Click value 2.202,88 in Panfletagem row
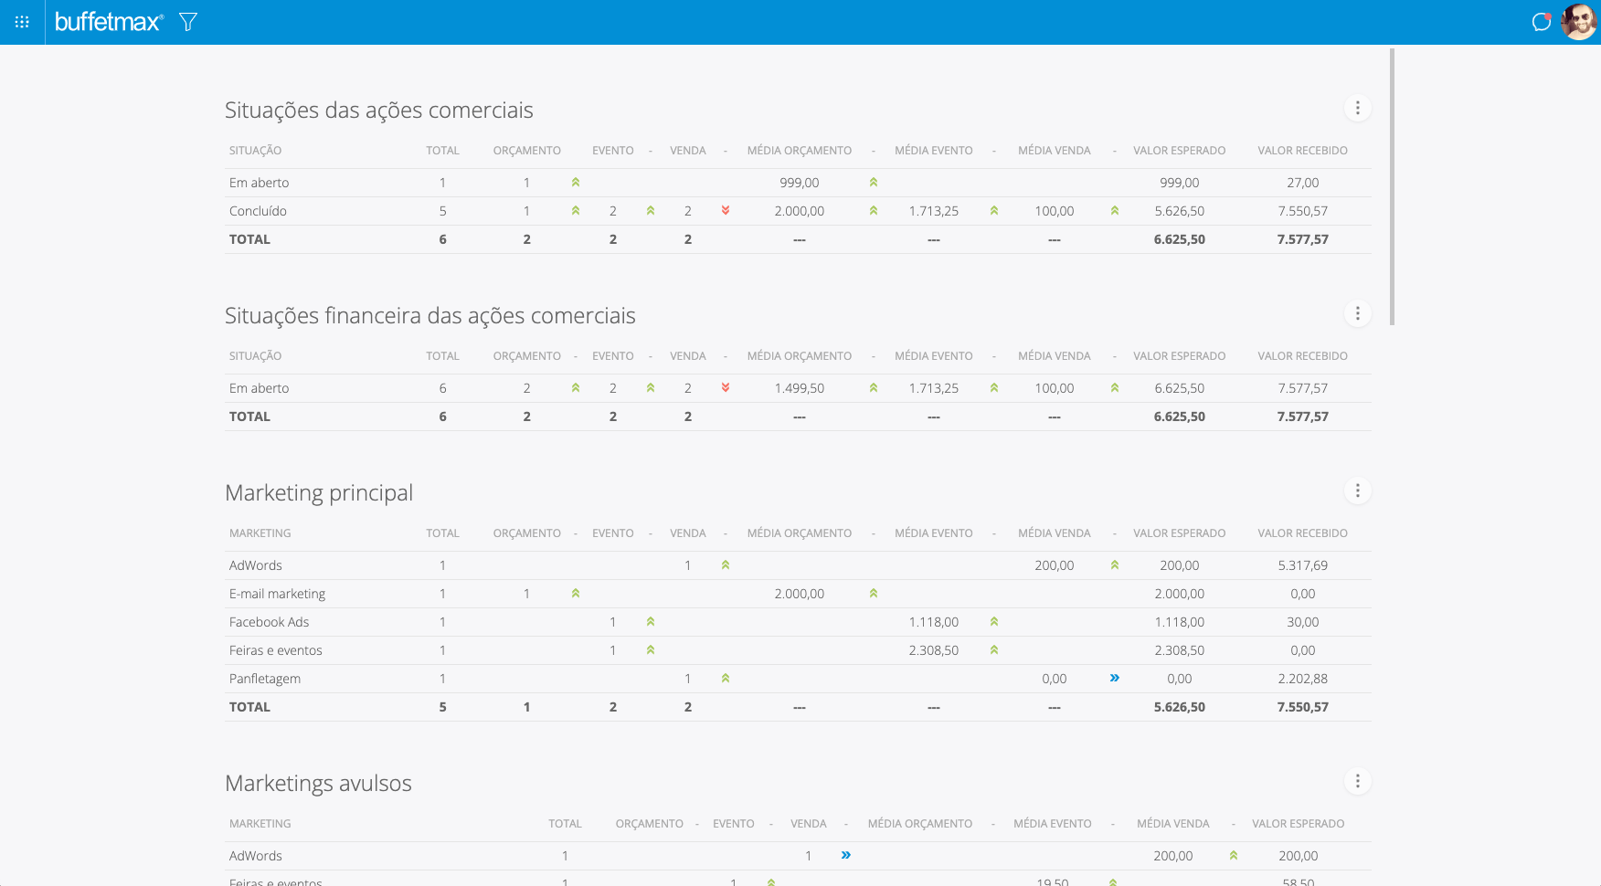The image size is (1601, 886). (x=1302, y=679)
